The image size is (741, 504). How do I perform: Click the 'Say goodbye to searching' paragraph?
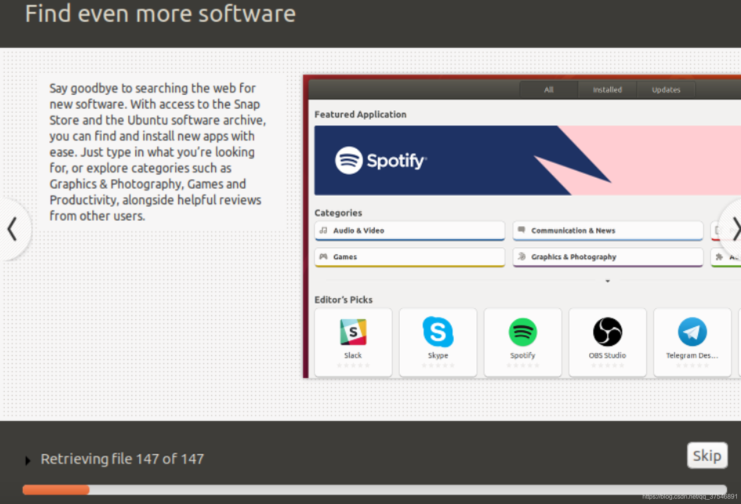[158, 152]
